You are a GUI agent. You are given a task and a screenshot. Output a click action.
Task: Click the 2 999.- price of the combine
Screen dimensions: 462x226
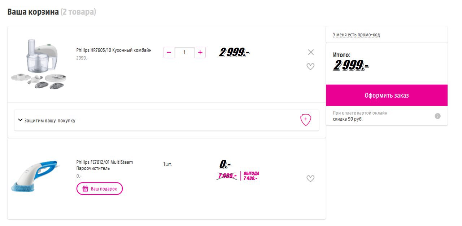coord(234,53)
